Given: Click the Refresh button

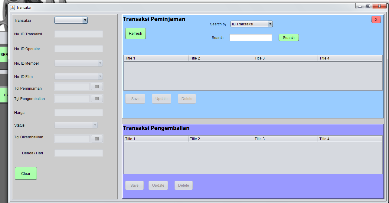Looking at the screenshot, I should (x=135, y=33).
